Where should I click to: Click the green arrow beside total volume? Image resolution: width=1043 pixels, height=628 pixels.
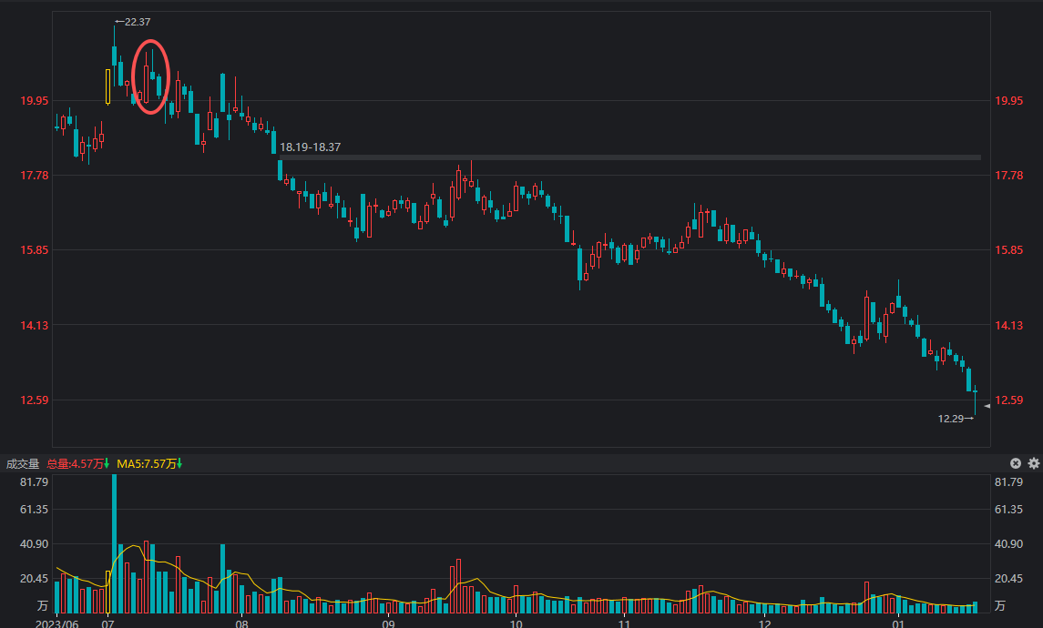pos(107,464)
